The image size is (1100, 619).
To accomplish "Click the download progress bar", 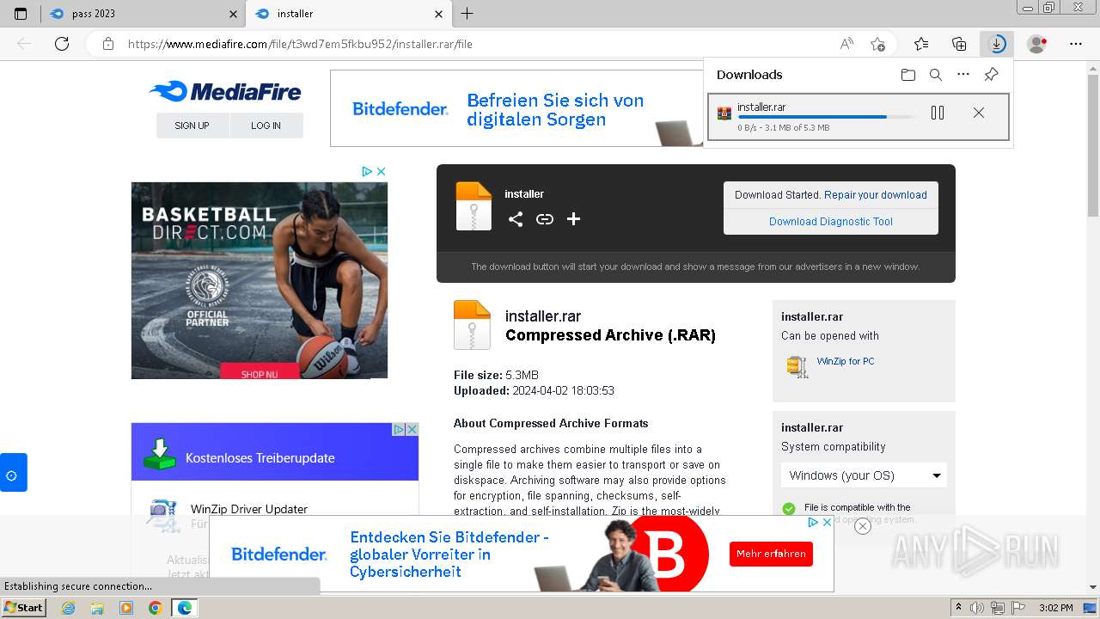I will click(826, 117).
